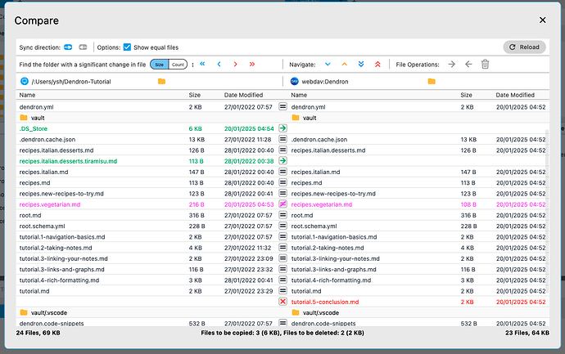Click equal icon on .dendron.cache.json row

(282, 139)
